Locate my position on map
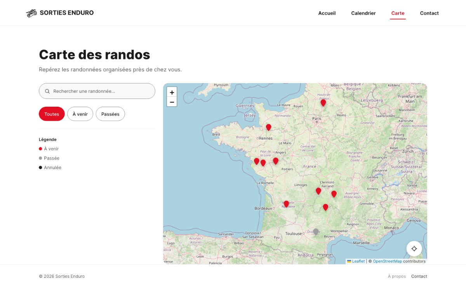Screen dimensions: 466x291 pyautogui.click(x=414, y=249)
